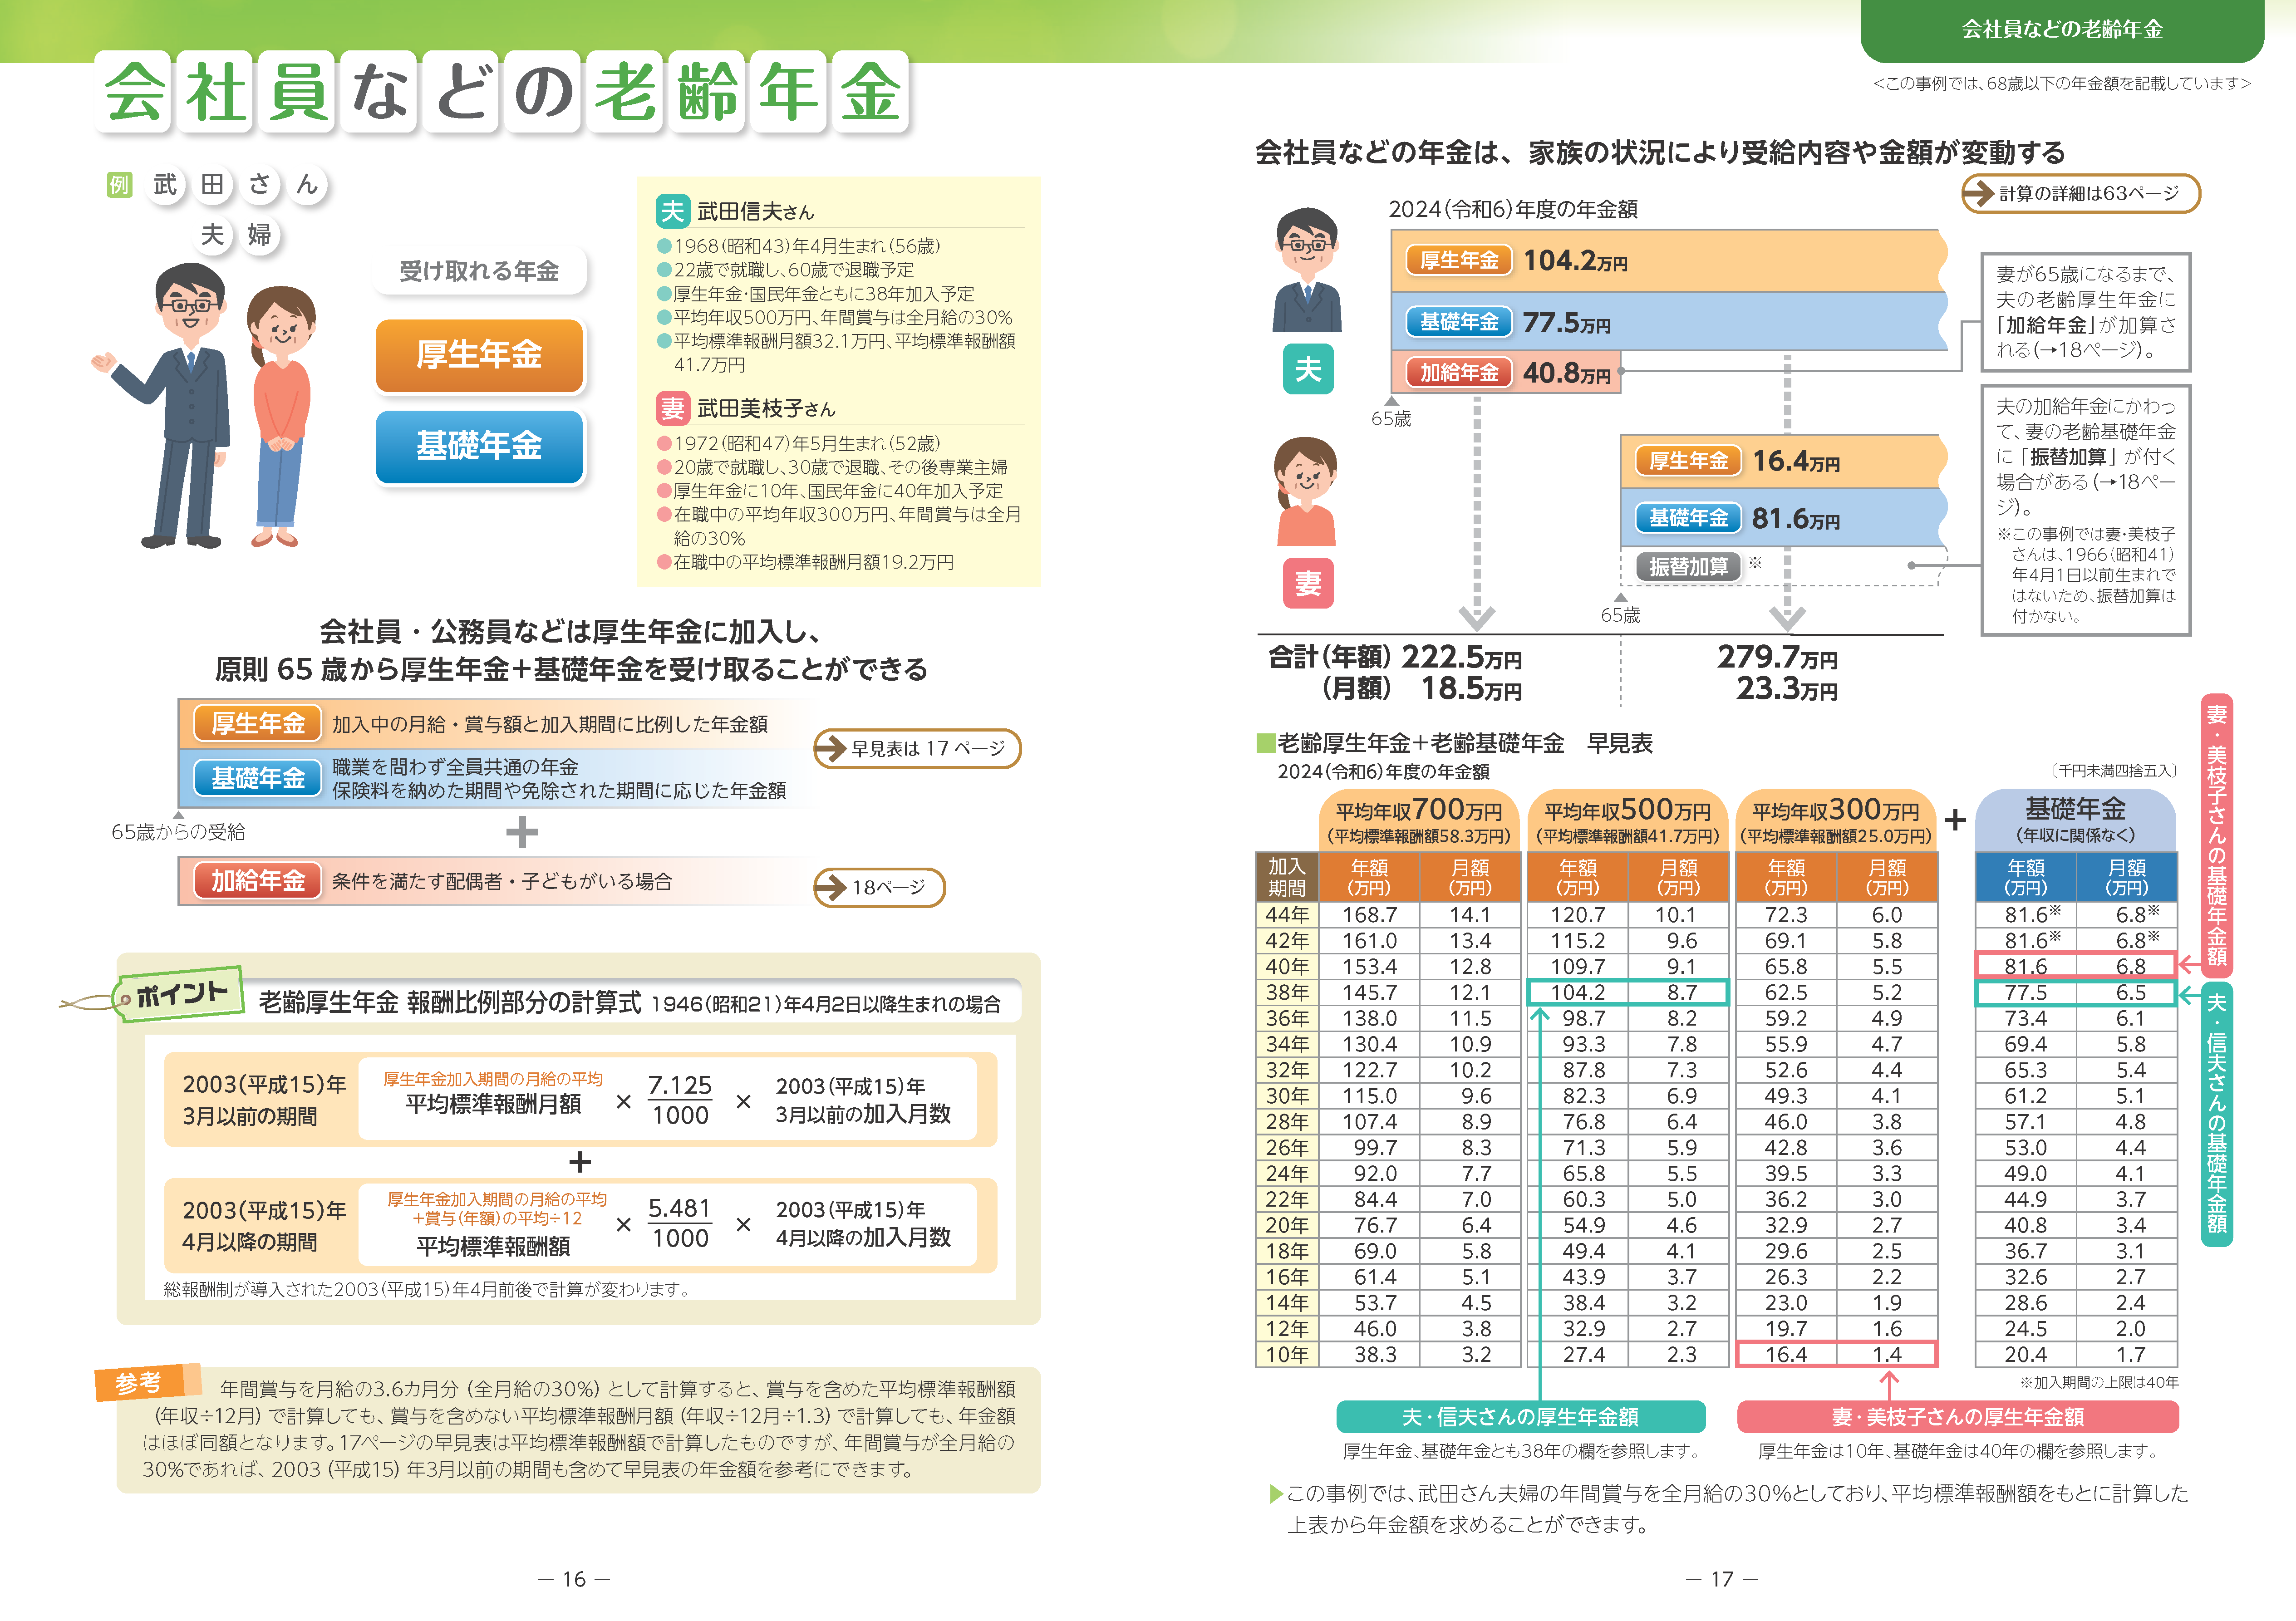Click the orange 厚生年金 tag beside 加入中の月給 description
2296x1621 pixels.
(x=258, y=723)
